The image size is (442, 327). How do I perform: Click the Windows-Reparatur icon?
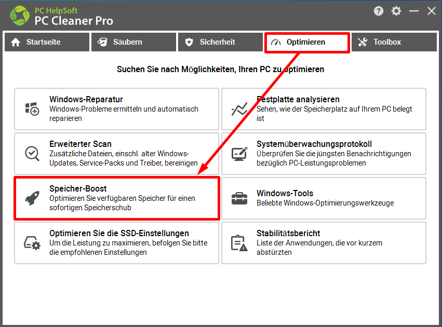click(32, 109)
